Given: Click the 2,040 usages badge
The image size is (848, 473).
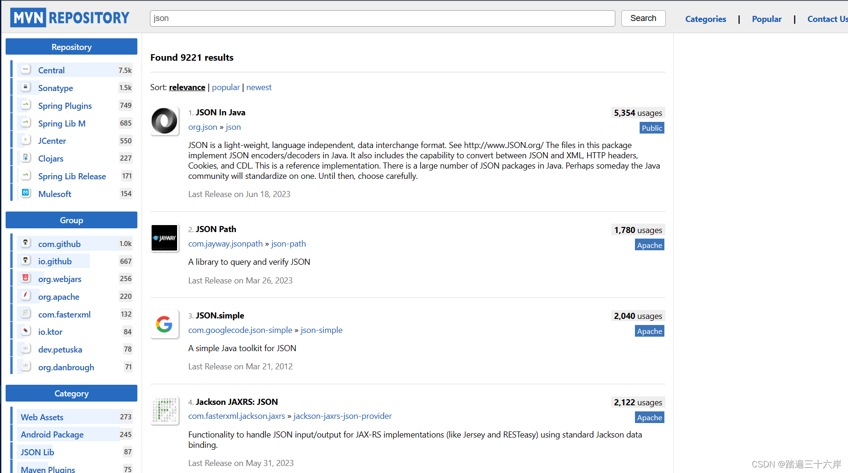Looking at the screenshot, I should (638, 316).
